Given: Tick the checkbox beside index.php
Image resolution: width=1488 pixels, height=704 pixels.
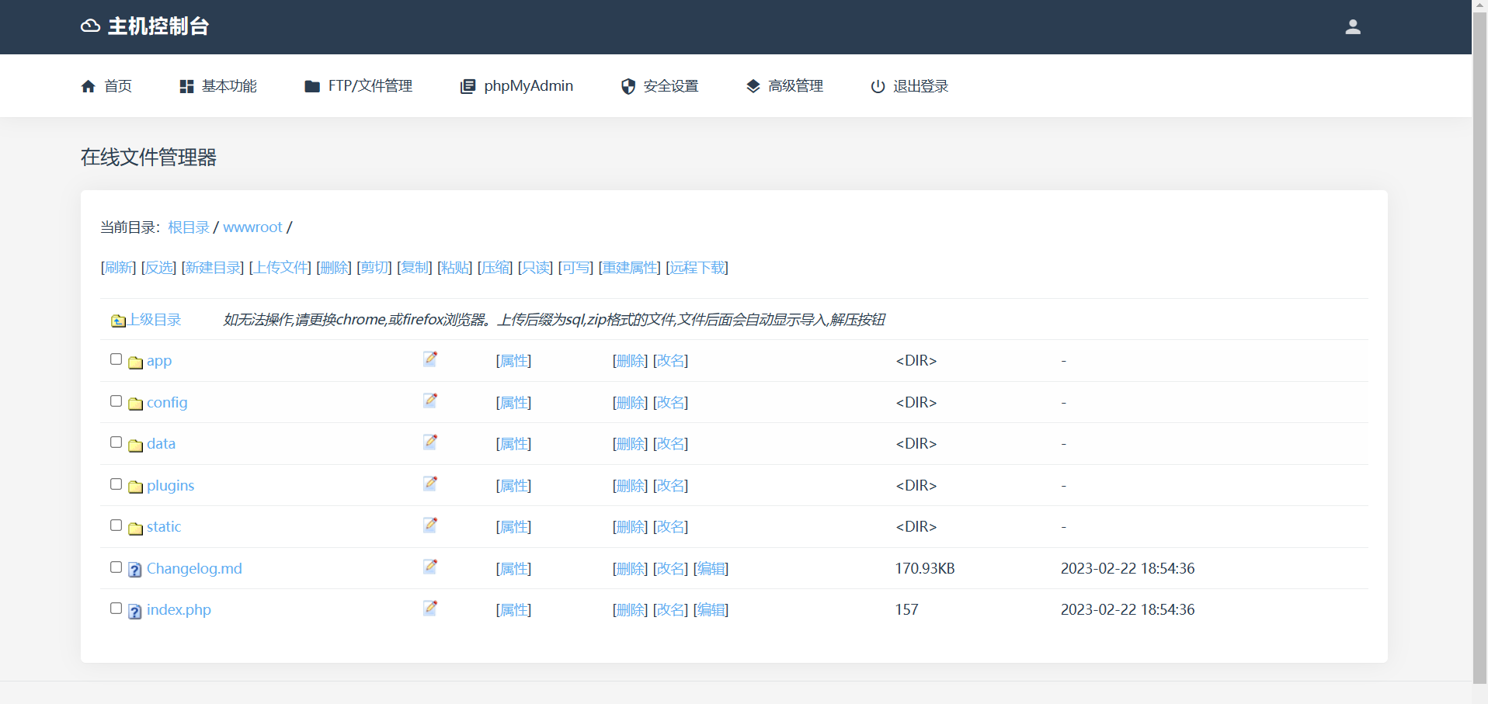Looking at the screenshot, I should pyautogui.click(x=116, y=609).
